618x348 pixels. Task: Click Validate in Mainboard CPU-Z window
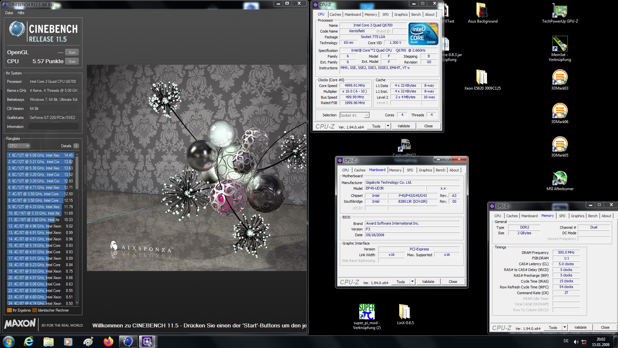pos(428,282)
